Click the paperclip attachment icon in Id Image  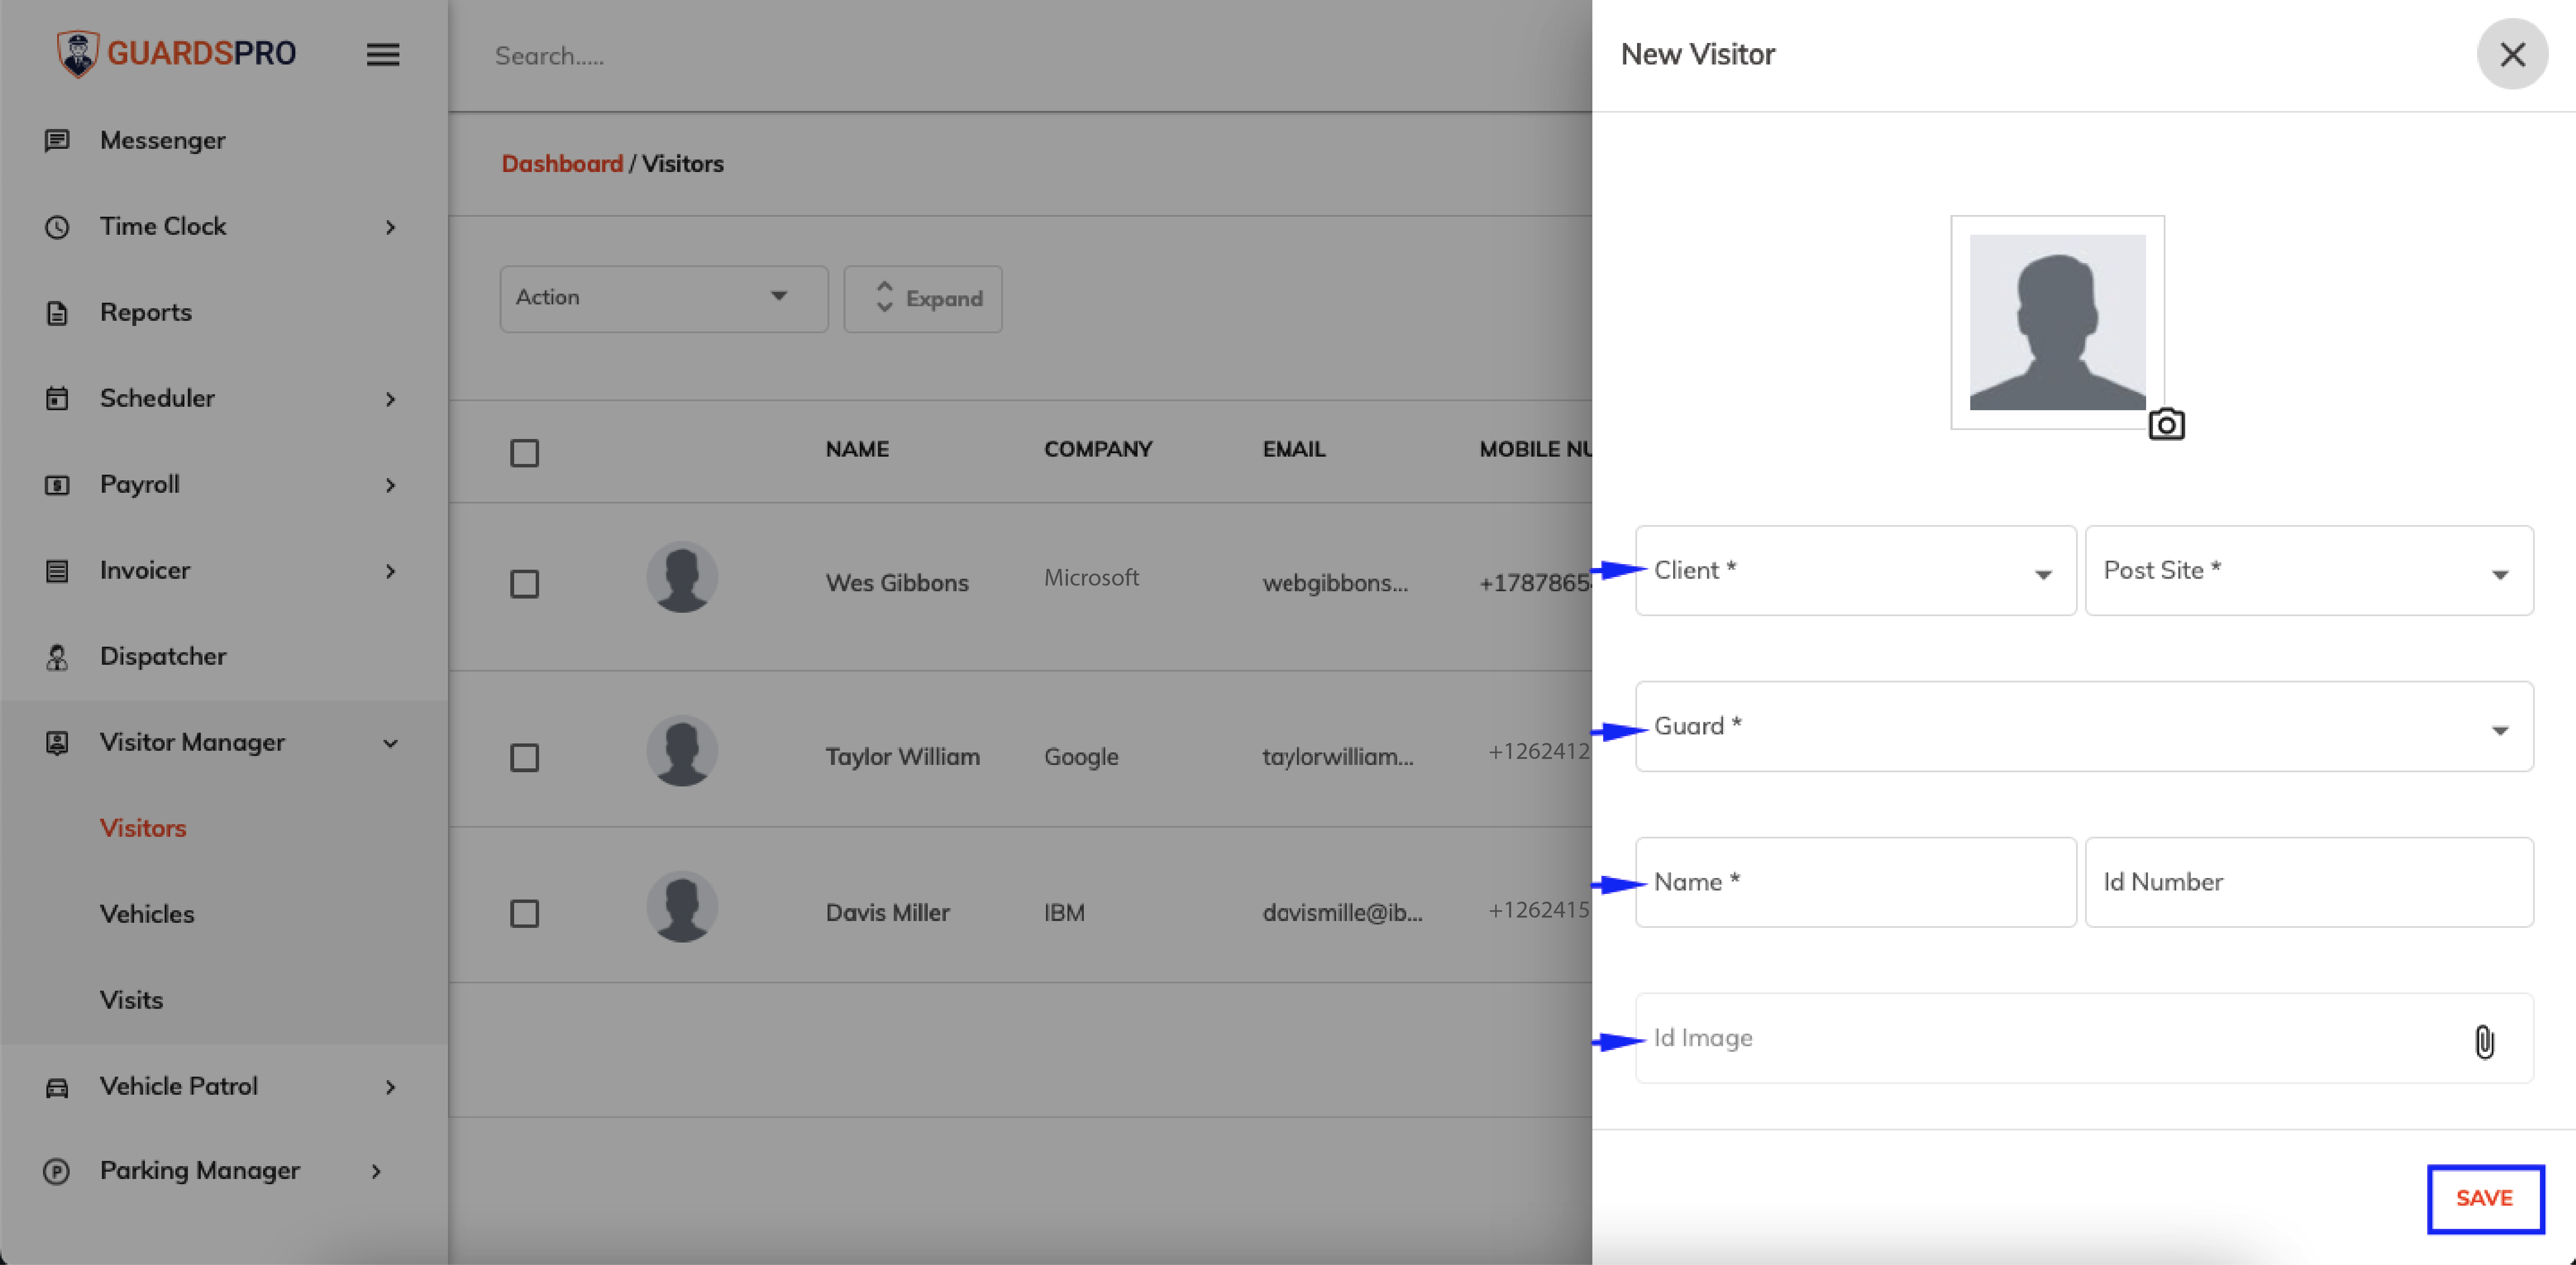click(x=2484, y=1041)
